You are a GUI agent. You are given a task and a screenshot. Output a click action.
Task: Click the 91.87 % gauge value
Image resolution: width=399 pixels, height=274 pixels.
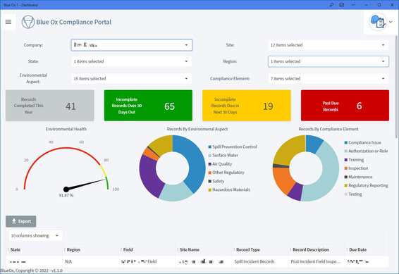[66, 195]
